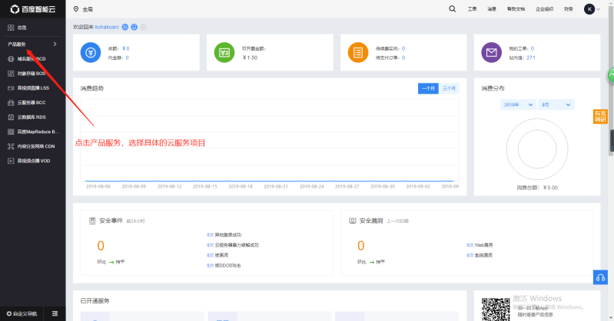Click the gray badge beside kohakuarc

coord(144,27)
